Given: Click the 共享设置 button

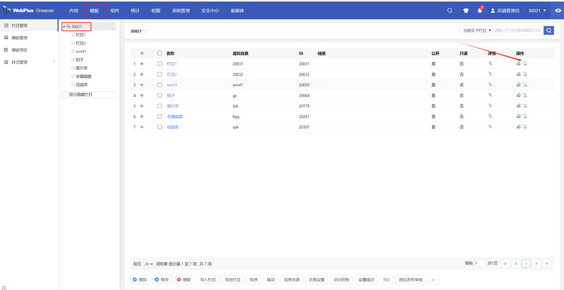Looking at the screenshot, I should click(316, 279).
